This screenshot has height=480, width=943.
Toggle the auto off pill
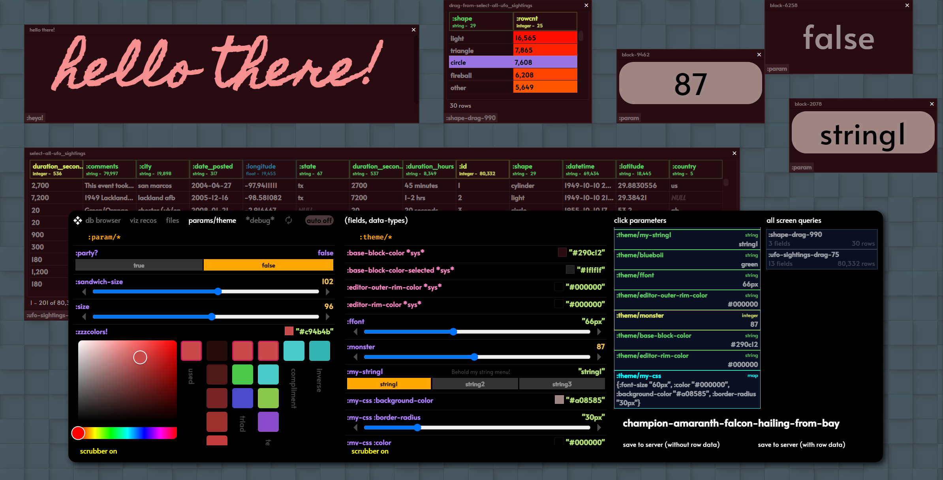coord(319,220)
